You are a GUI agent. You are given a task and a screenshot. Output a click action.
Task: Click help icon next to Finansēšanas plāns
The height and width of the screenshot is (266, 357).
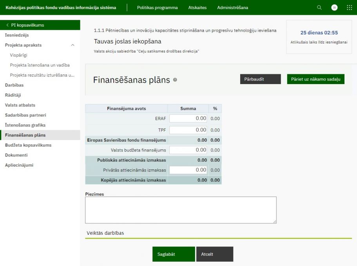(175, 80)
